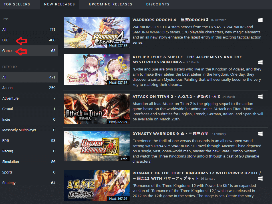This screenshot has height=204, width=272.
Task: Click Mex$ 527.99 price on Attack on Titan 2
Action: [118, 122]
